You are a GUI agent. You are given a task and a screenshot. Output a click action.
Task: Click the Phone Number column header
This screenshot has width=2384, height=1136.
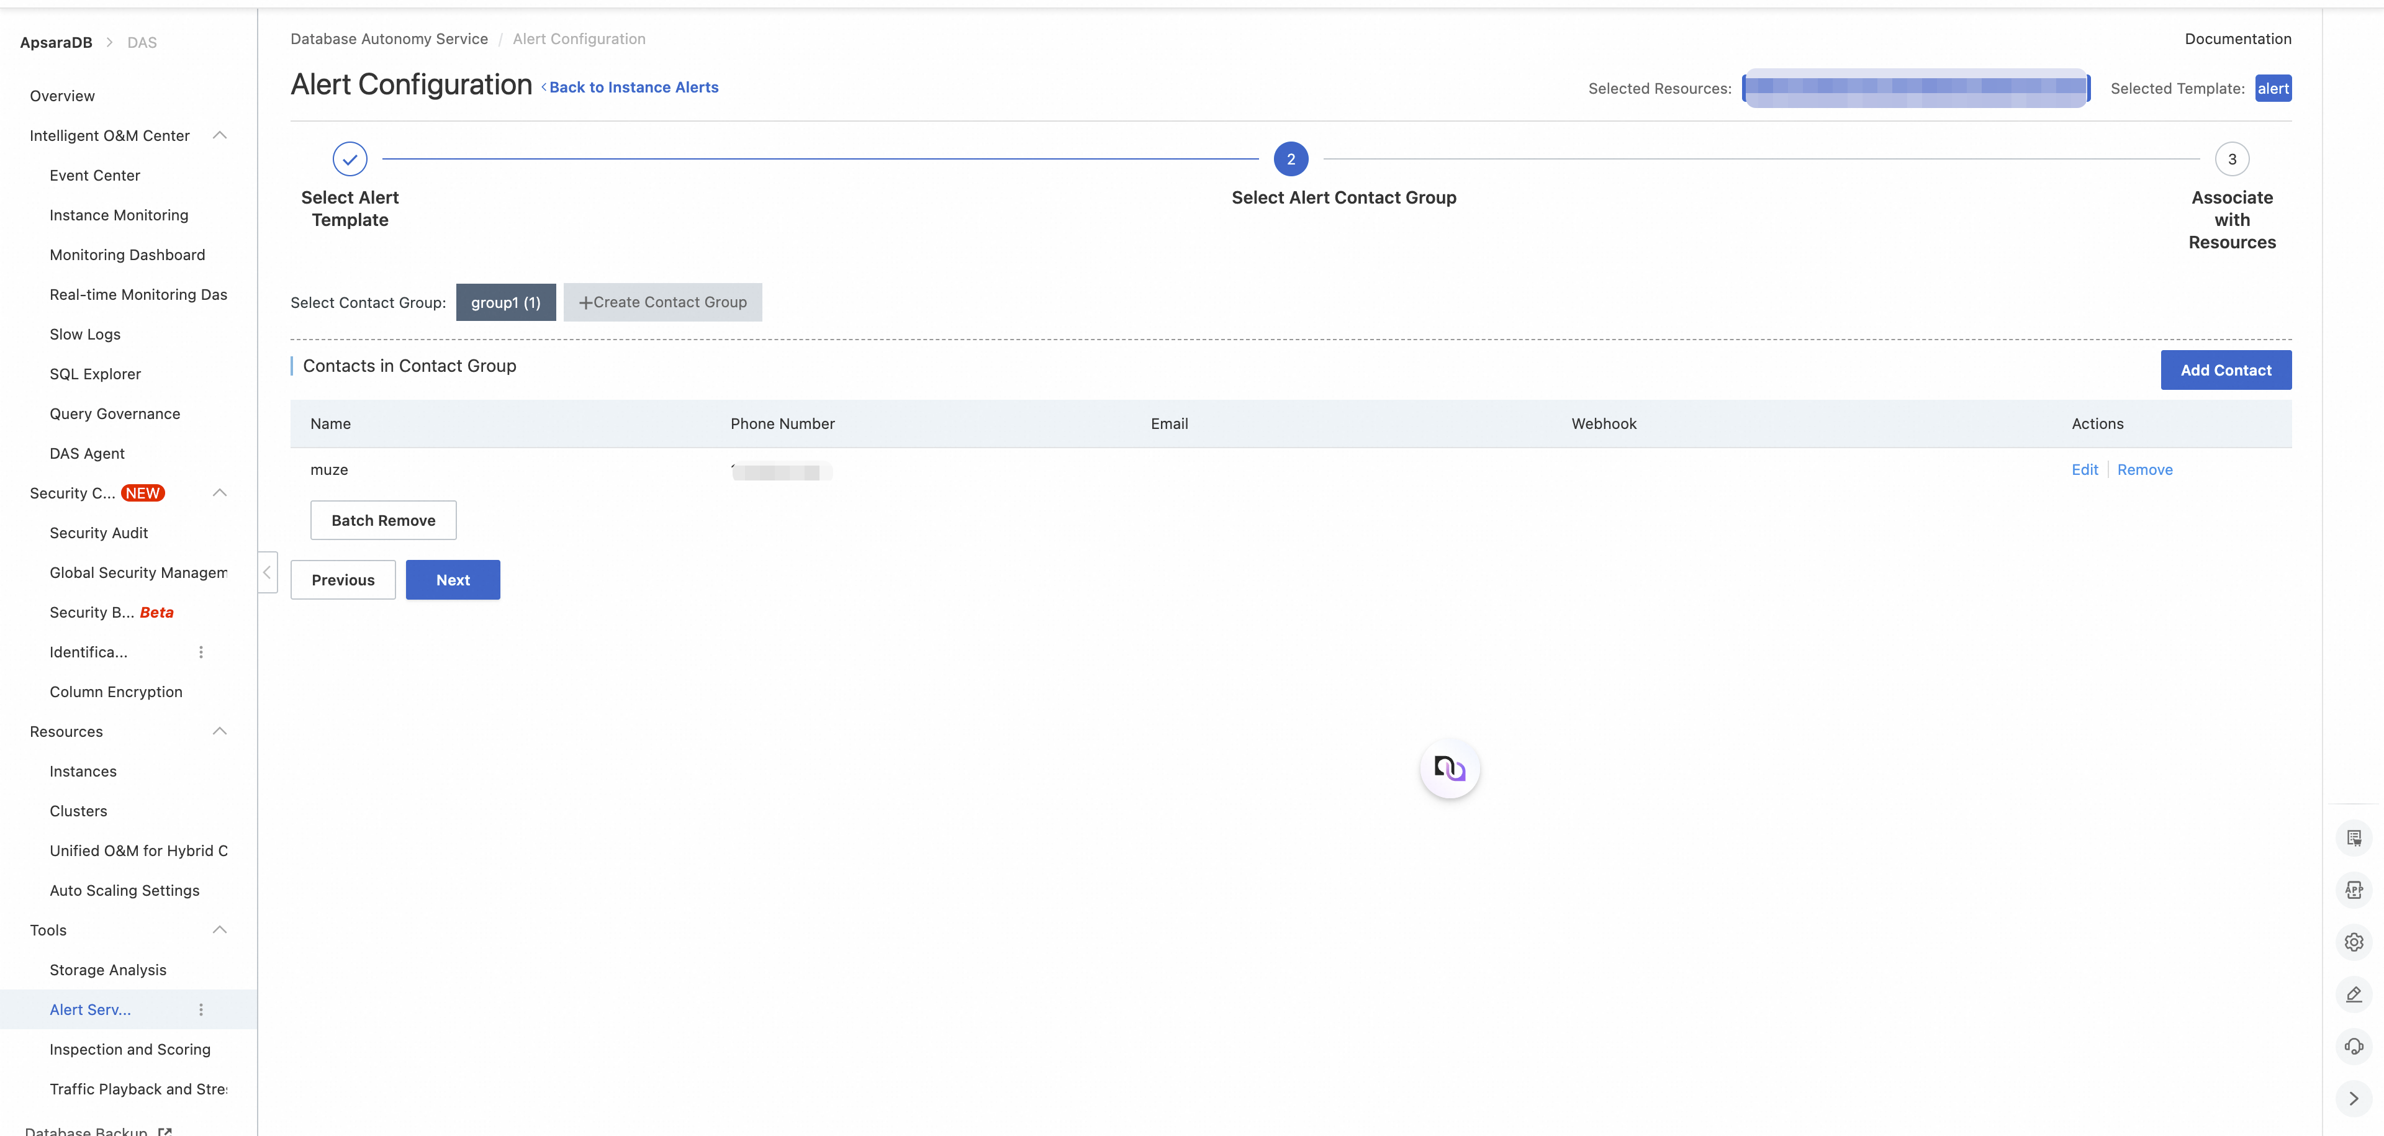pos(782,424)
